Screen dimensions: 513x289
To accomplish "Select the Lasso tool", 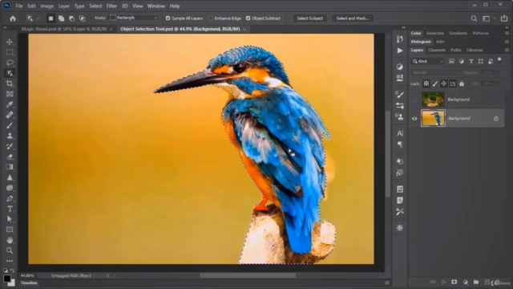I will (x=10, y=63).
